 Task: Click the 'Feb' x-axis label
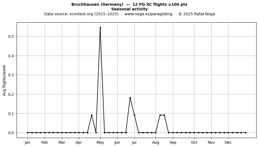tap(45, 142)
